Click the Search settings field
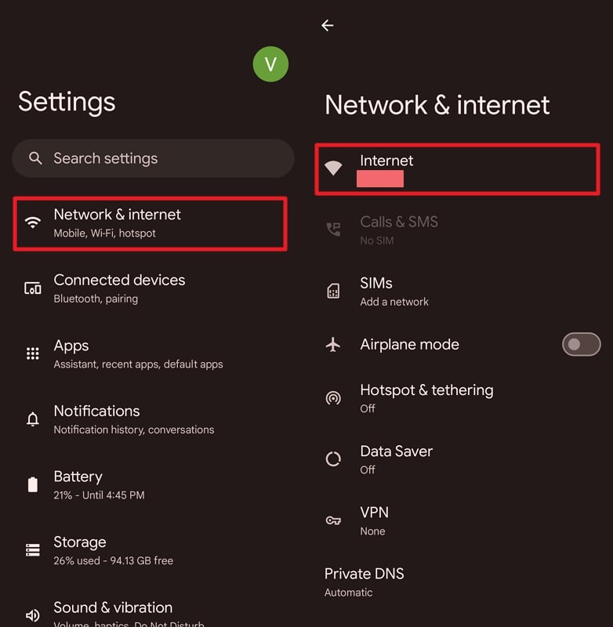The image size is (613, 627). pyautogui.click(x=153, y=158)
